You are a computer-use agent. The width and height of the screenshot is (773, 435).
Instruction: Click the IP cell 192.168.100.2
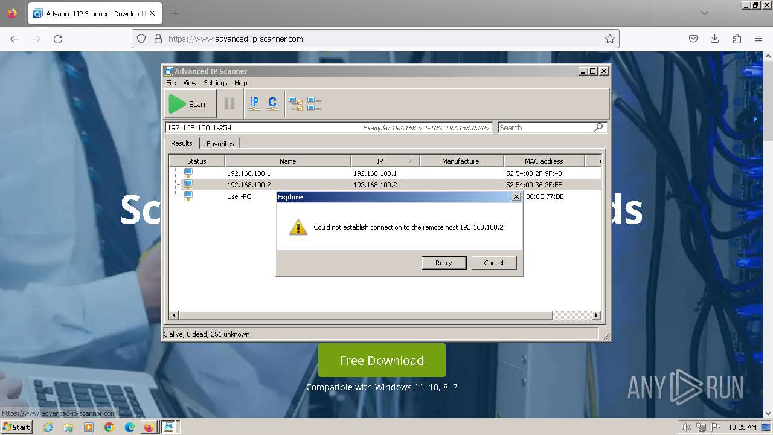coord(375,185)
